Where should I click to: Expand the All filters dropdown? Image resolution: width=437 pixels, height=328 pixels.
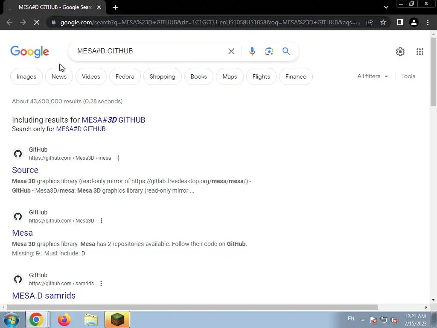(373, 76)
